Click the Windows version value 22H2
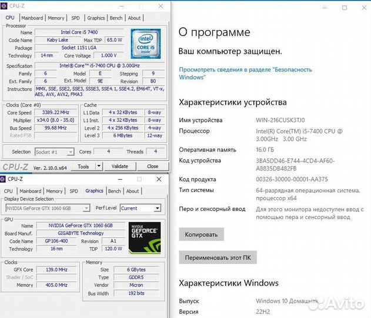371x318 pixels. click(263, 312)
